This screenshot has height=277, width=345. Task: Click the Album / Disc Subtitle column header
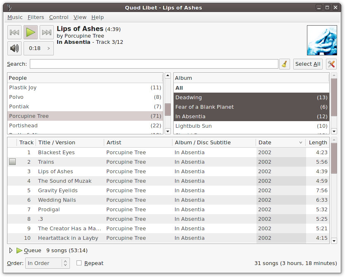214,143
